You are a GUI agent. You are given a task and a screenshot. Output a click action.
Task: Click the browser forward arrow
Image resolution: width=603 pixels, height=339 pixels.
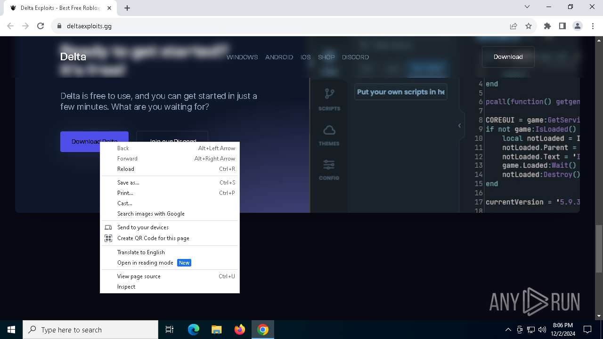25,26
